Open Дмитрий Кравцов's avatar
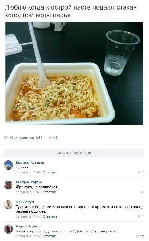The height and width of the screenshot is (241, 149). pos(8,165)
